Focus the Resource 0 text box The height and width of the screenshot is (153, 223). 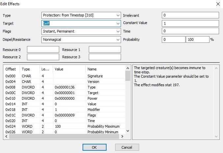coord(43,50)
